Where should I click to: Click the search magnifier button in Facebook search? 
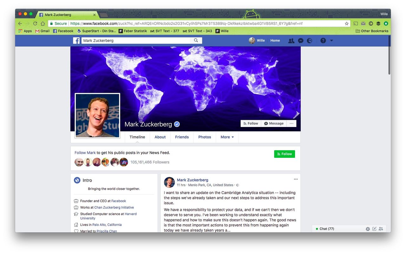pos(196,41)
